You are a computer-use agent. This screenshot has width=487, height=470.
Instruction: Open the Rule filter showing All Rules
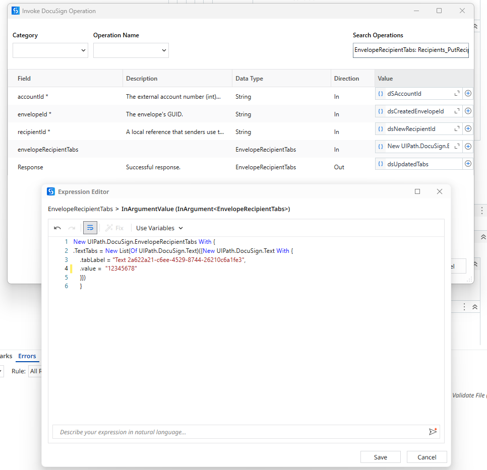[36, 371]
